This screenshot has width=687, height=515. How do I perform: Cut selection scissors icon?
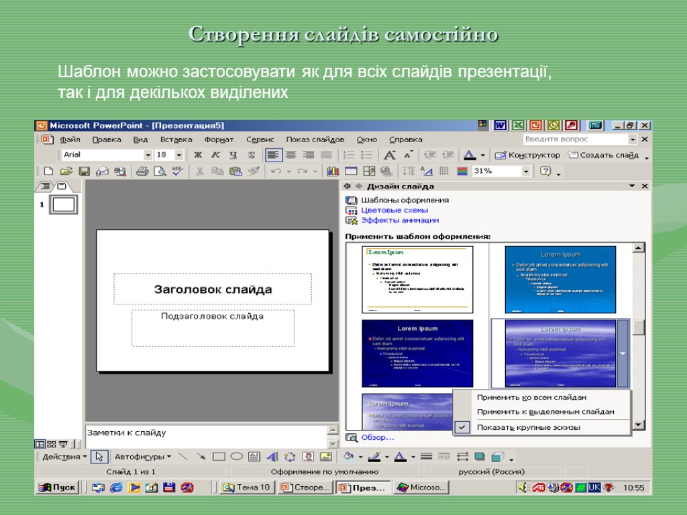(200, 171)
